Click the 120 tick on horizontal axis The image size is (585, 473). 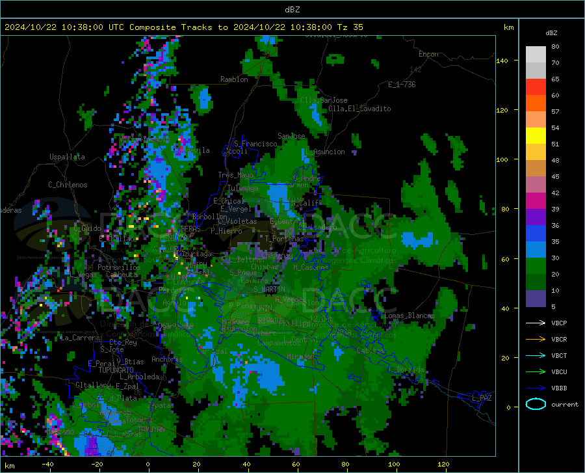443,464
